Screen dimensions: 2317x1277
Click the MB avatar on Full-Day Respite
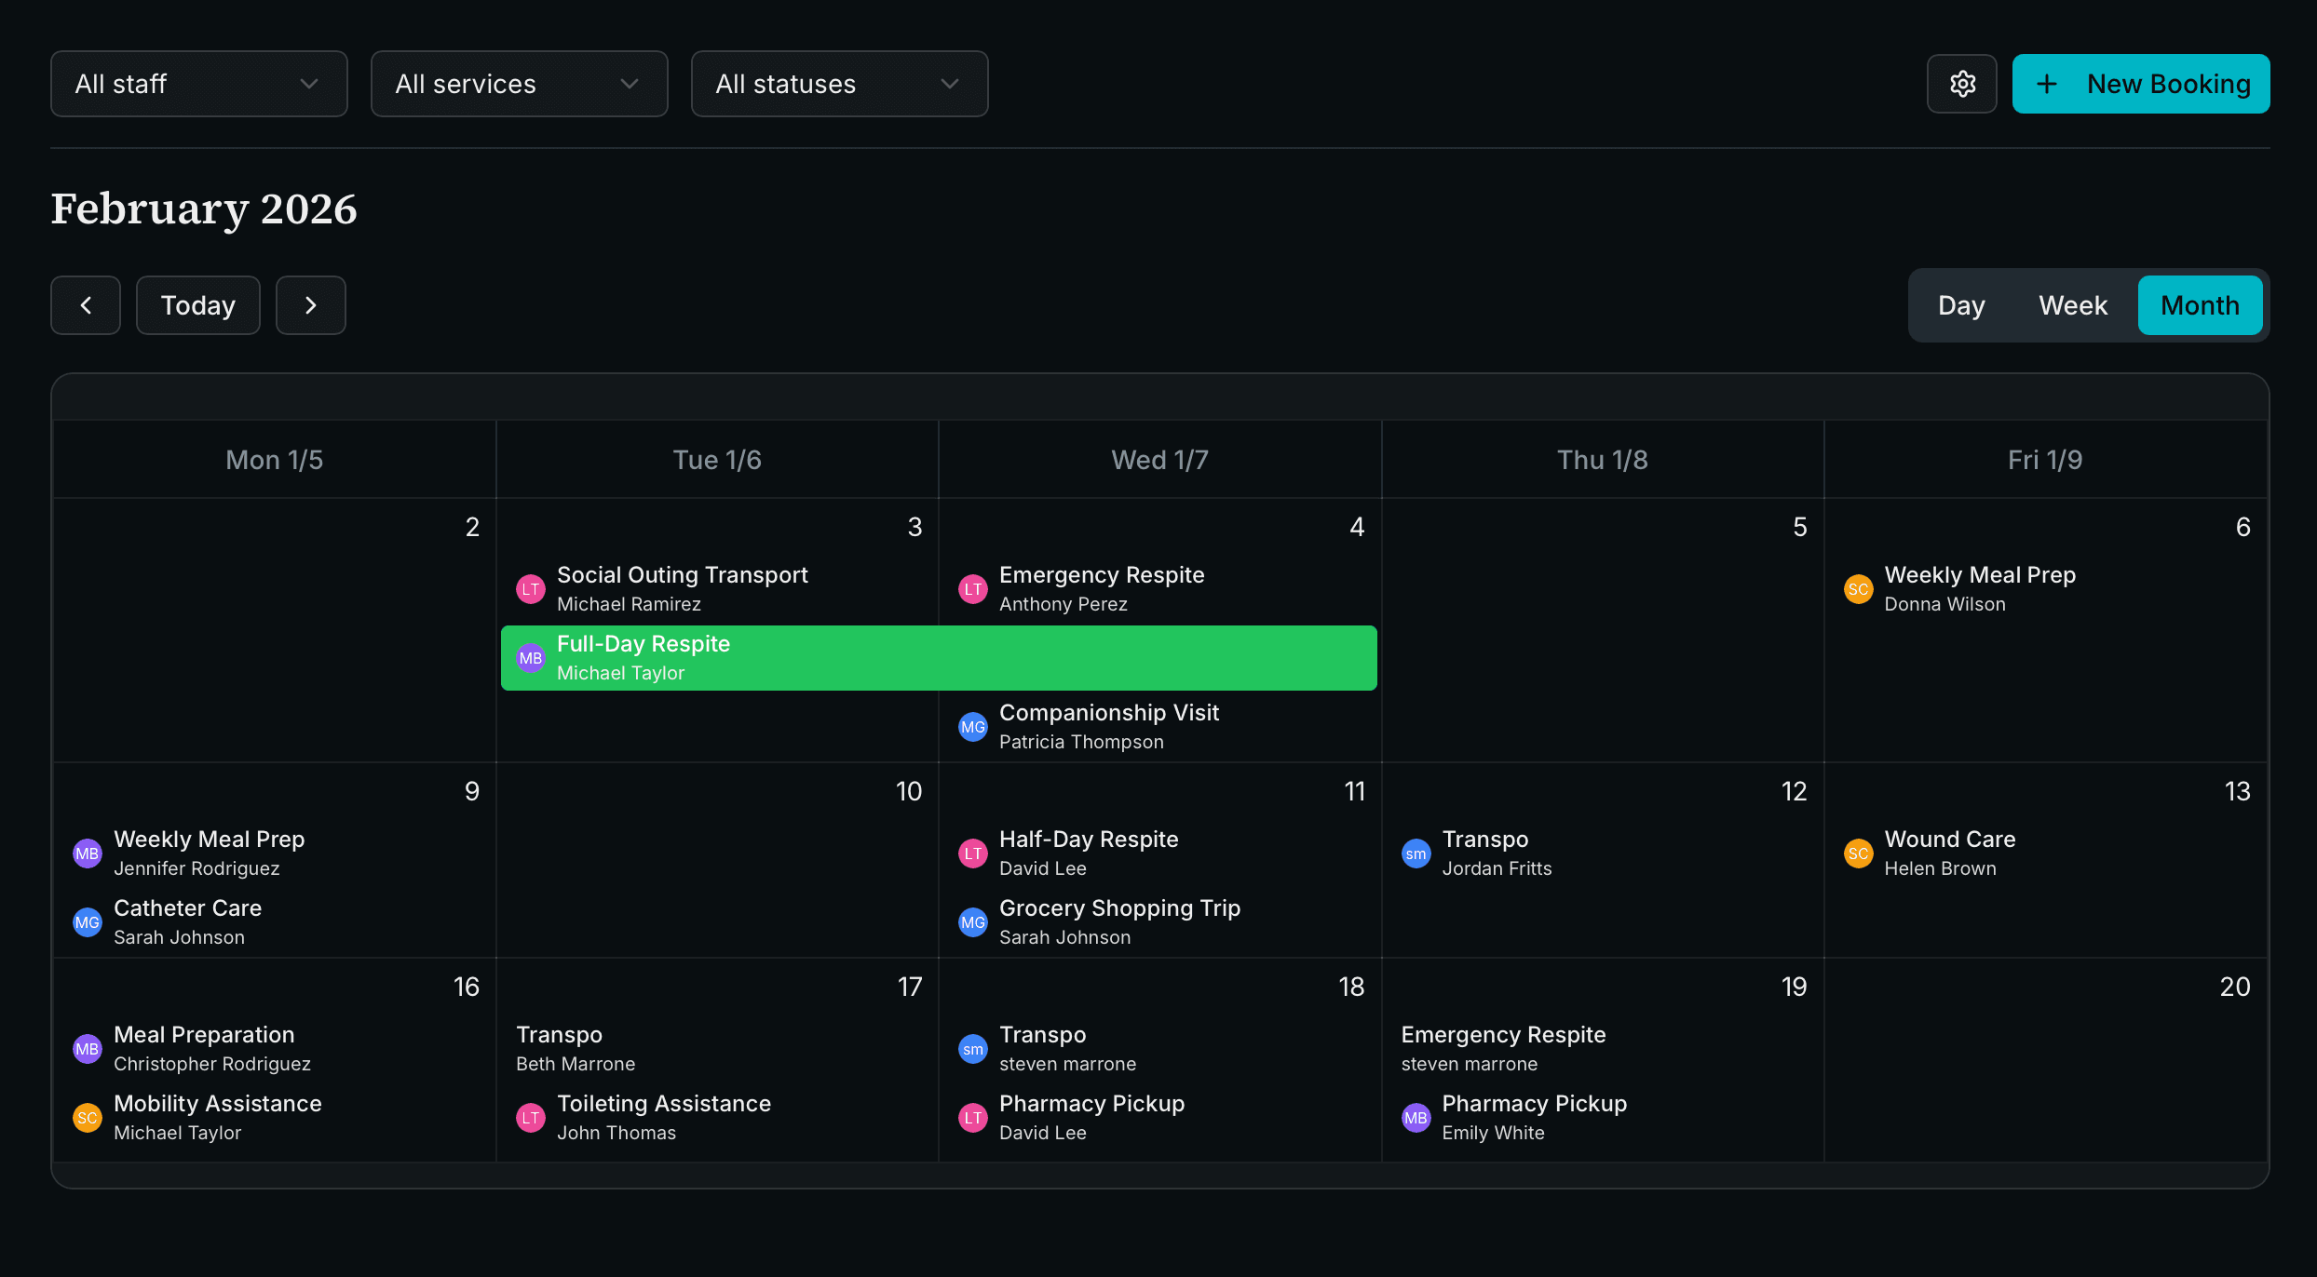point(531,658)
